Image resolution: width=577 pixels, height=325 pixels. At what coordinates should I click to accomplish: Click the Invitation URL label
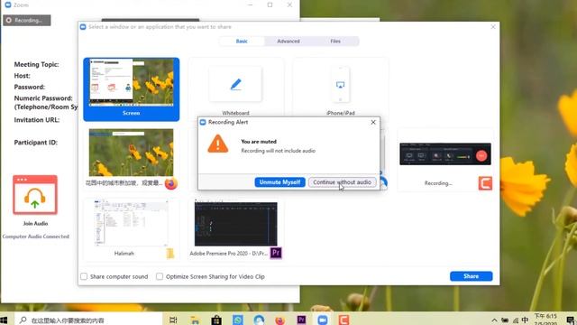(36, 120)
